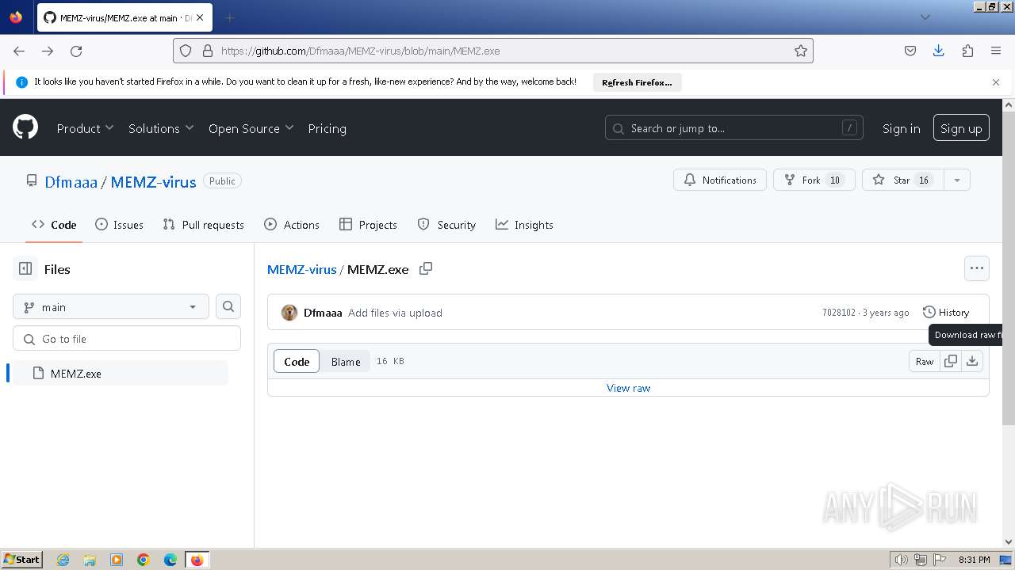Close the MEMZ-virus browser tab
This screenshot has width=1015, height=570.
coord(199,17)
